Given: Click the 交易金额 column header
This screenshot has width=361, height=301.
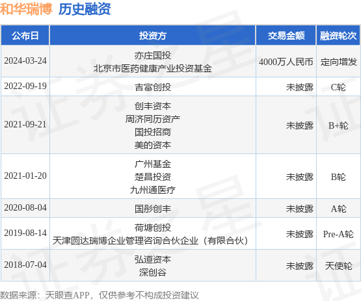Looking at the screenshot, I should (x=286, y=36).
